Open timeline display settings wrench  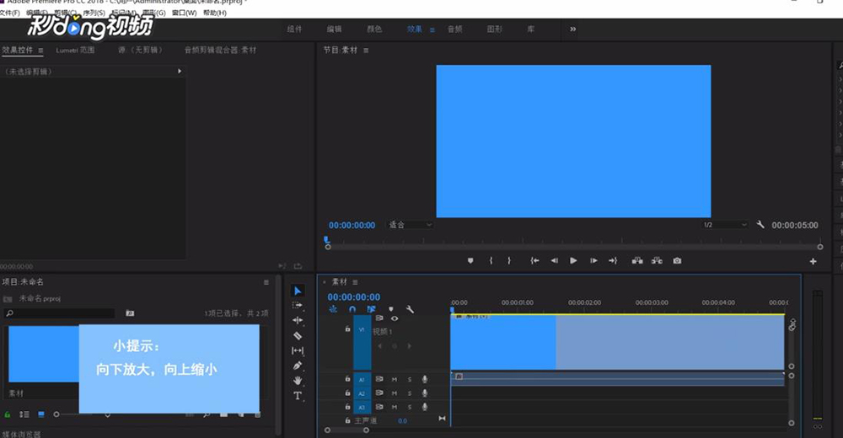pos(410,309)
